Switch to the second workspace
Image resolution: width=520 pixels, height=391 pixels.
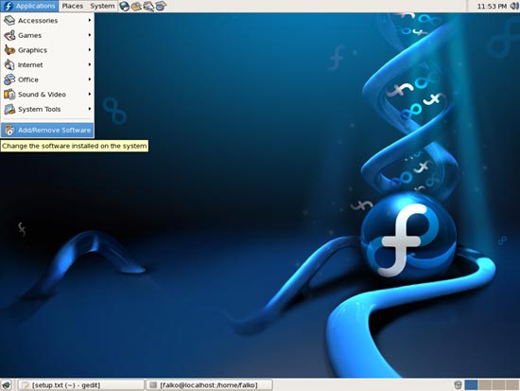(x=485, y=385)
